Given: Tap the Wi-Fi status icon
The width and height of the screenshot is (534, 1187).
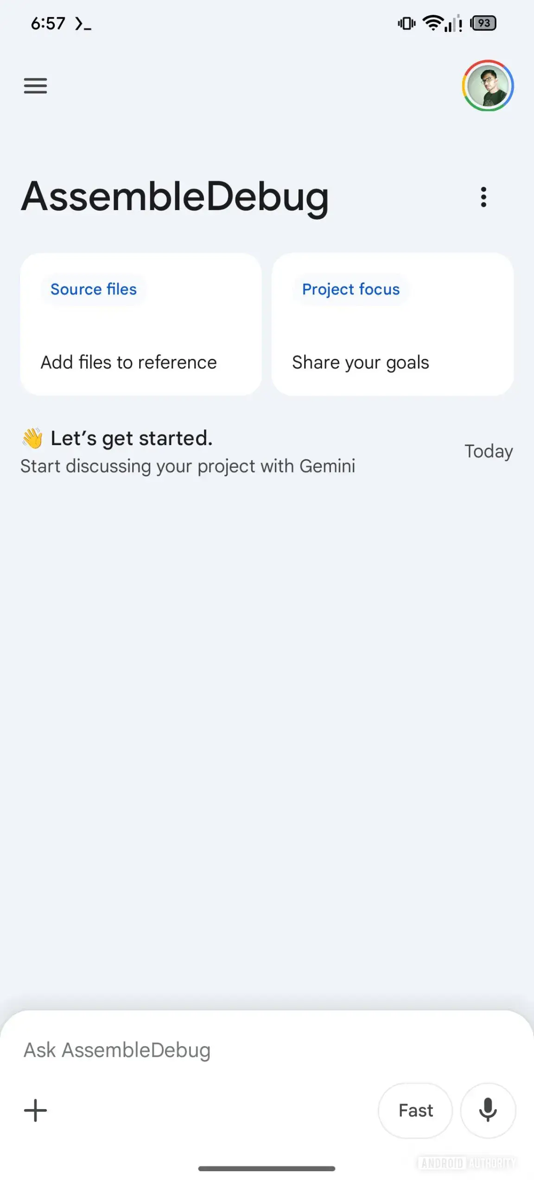Looking at the screenshot, I should [432, 23].
